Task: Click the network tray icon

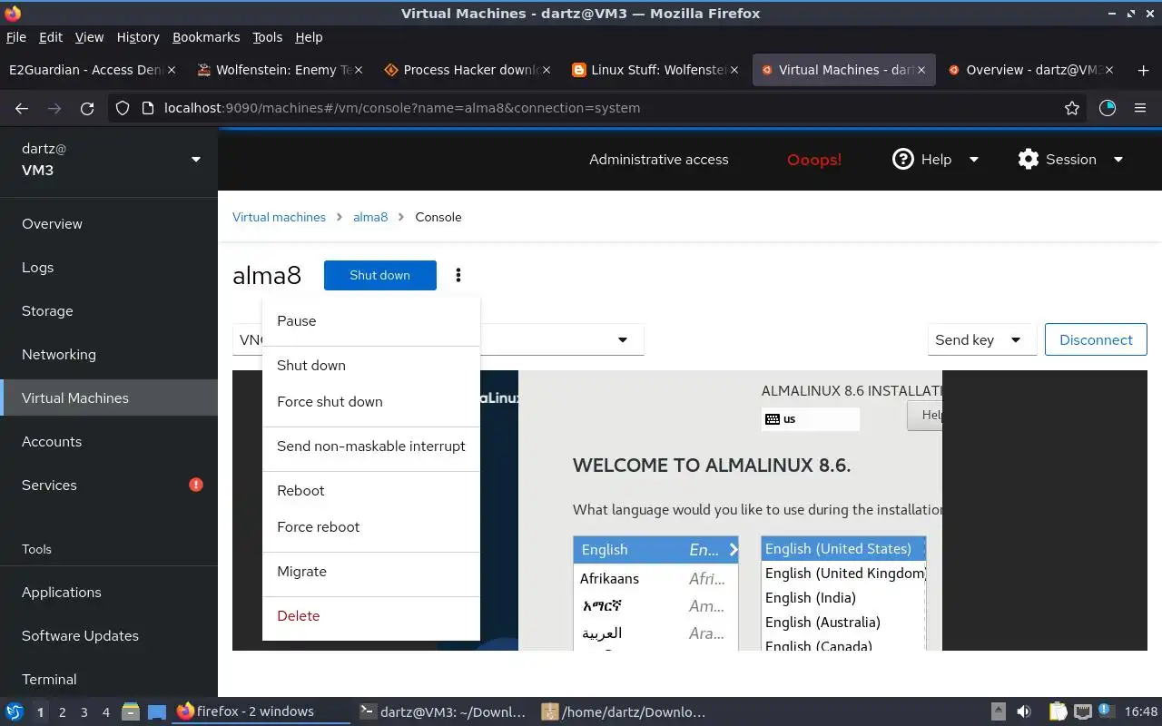Action: click(x=1082, y=711)
